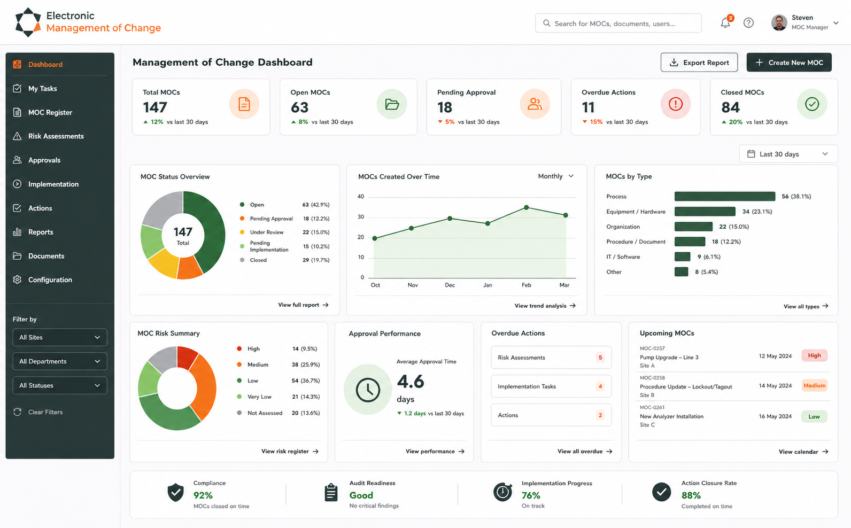The height and width of the screenshot is (528, 851).
Task: Open the All Departments filter dropdown
Action: click(60, 361)
